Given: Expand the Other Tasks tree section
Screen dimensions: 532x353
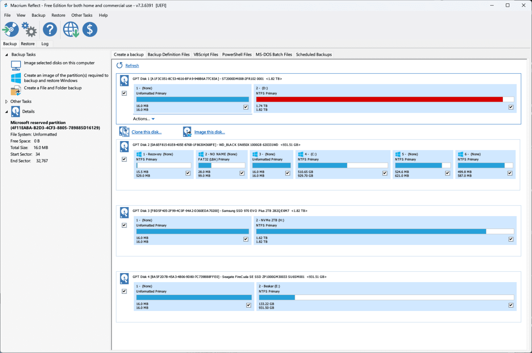Looking at the screenshot, I should (x=6, y=102).
